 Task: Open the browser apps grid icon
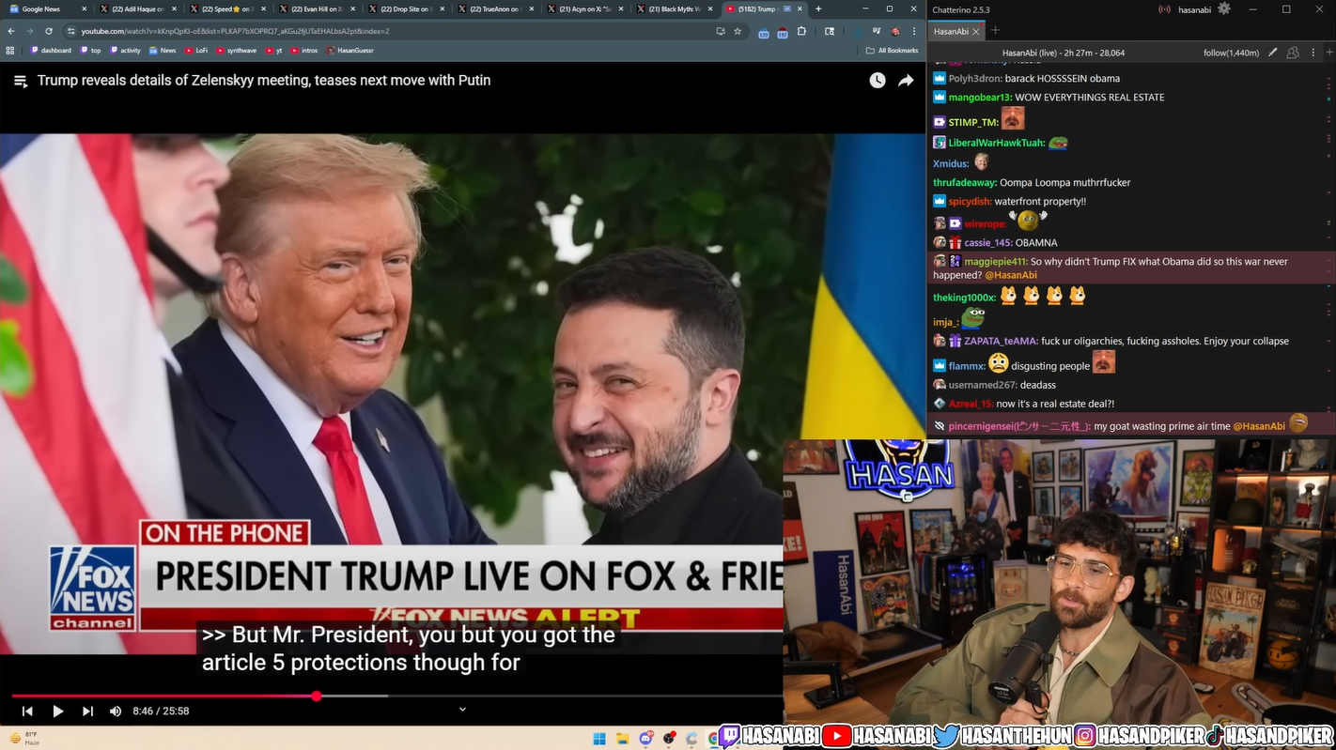pos(10,51)
